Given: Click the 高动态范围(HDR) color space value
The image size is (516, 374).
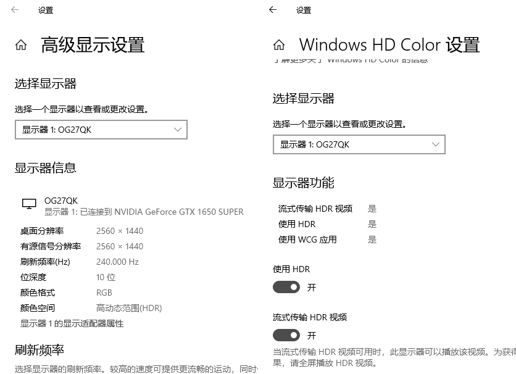Looking at the screenshot, I should click(129, 308).
